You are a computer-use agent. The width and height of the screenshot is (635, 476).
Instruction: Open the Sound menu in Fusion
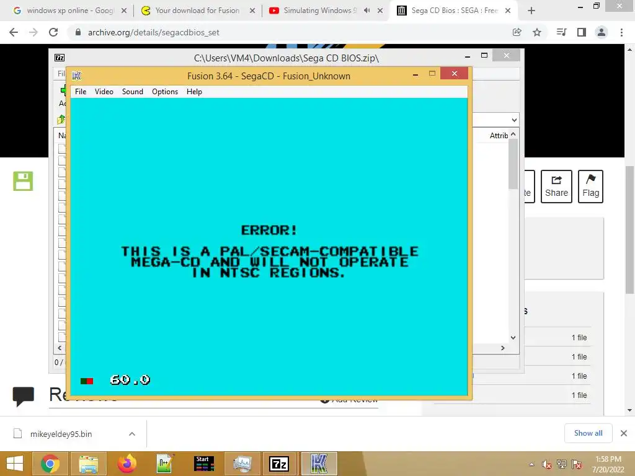[x=133, y=92]
